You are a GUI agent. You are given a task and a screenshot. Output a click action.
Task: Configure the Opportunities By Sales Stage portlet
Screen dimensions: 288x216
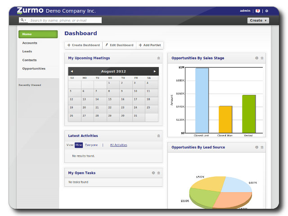(256, 58)
